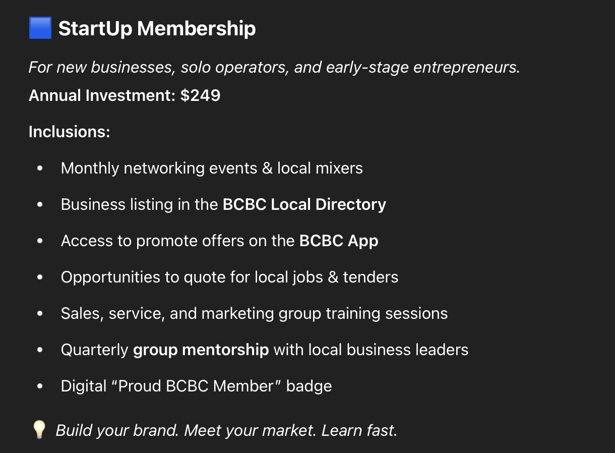Click the bold "BCBC Local Directory" text
The width and height of the screenshot is (615, 453).
[304, 204]
